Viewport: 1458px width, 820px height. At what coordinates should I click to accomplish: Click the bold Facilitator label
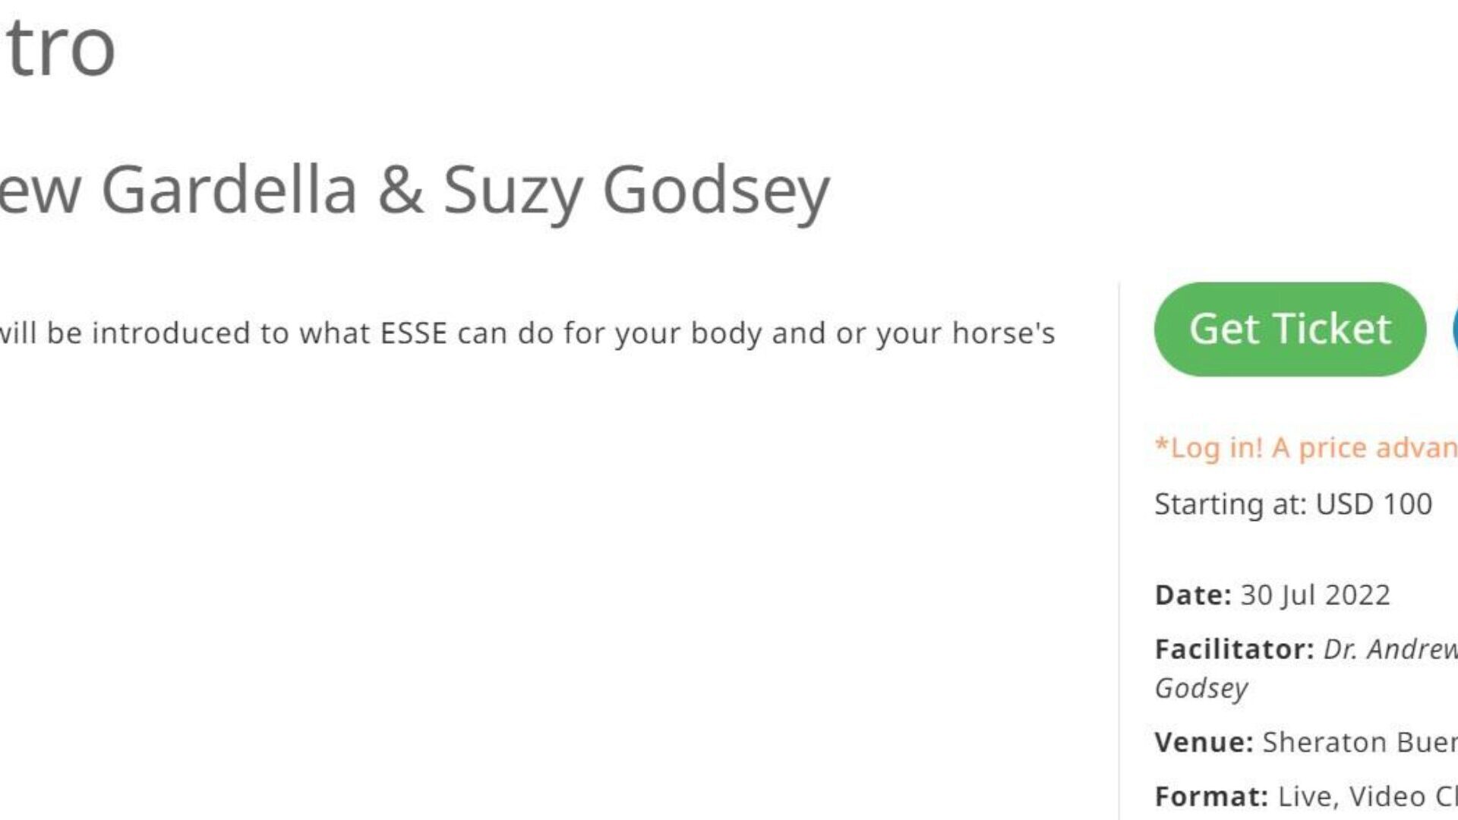(x=1234, y=649)
